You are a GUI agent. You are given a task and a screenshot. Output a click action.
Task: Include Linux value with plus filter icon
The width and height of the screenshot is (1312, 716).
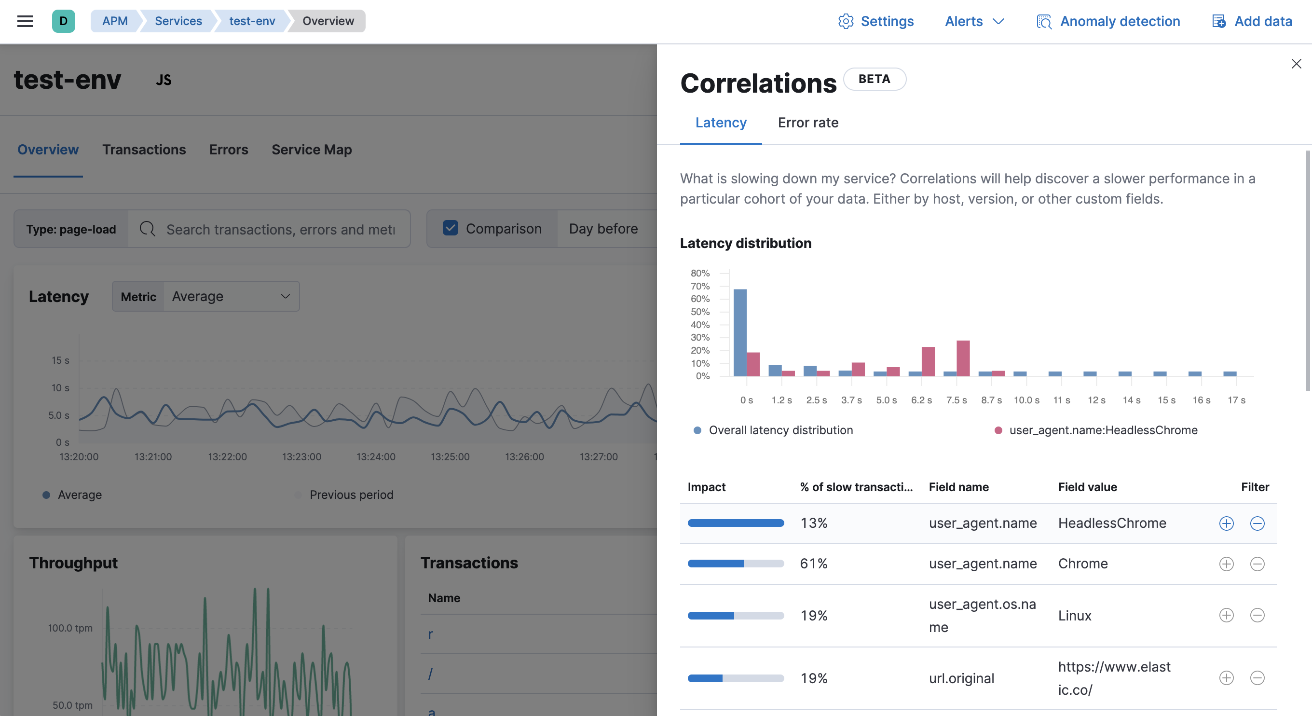1226,615
